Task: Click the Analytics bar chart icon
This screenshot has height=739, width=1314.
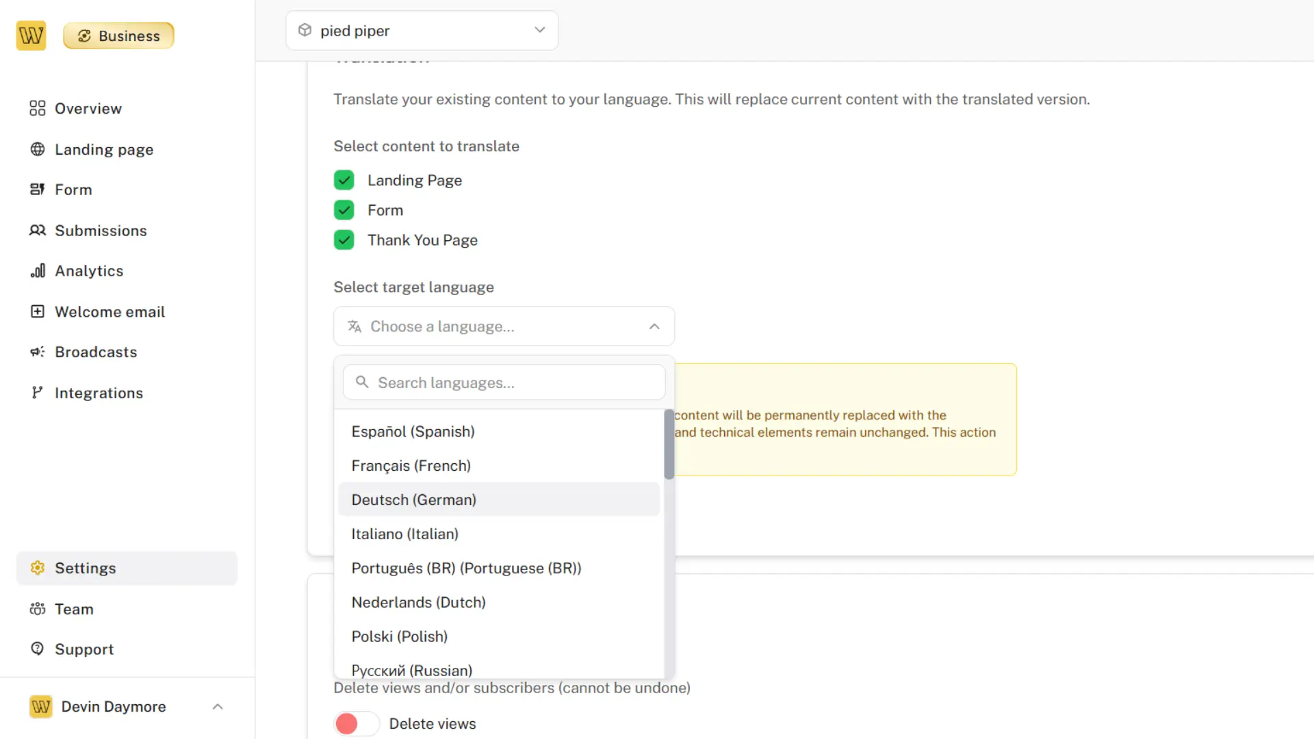Action: [37, 271]
